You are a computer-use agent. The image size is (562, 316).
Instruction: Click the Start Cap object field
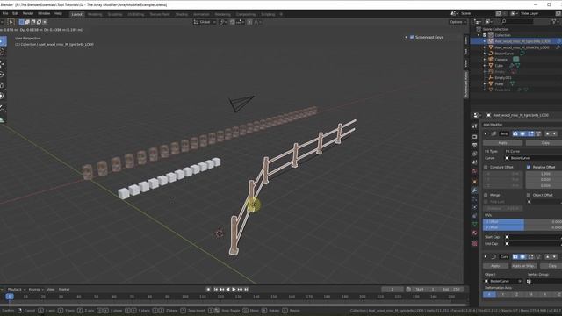click(x=533, y=237)
